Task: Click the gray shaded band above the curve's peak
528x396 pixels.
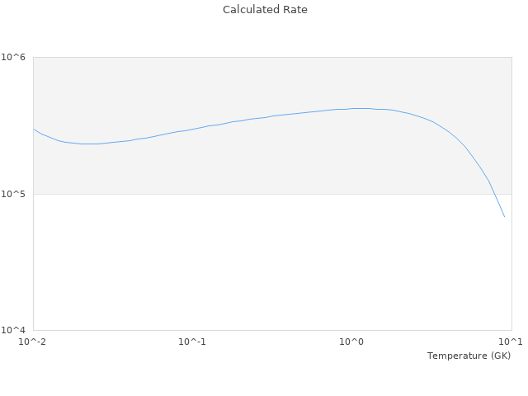Action: click(x=359, y=81)
